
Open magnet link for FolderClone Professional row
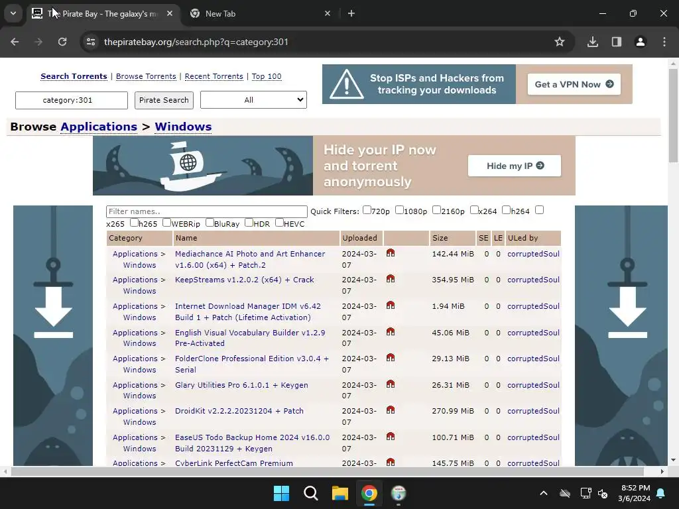click(x=390, y=358)
